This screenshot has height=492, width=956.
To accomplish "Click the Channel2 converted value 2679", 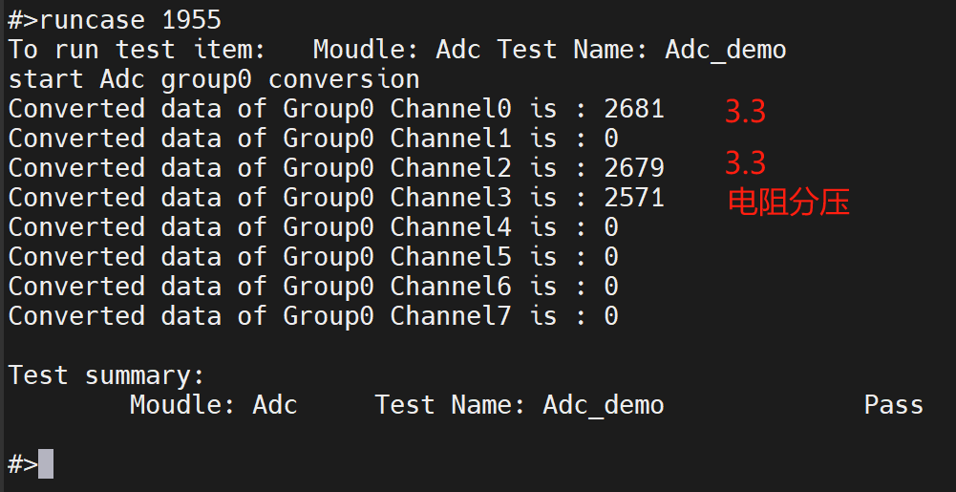I will click(633, 168).
